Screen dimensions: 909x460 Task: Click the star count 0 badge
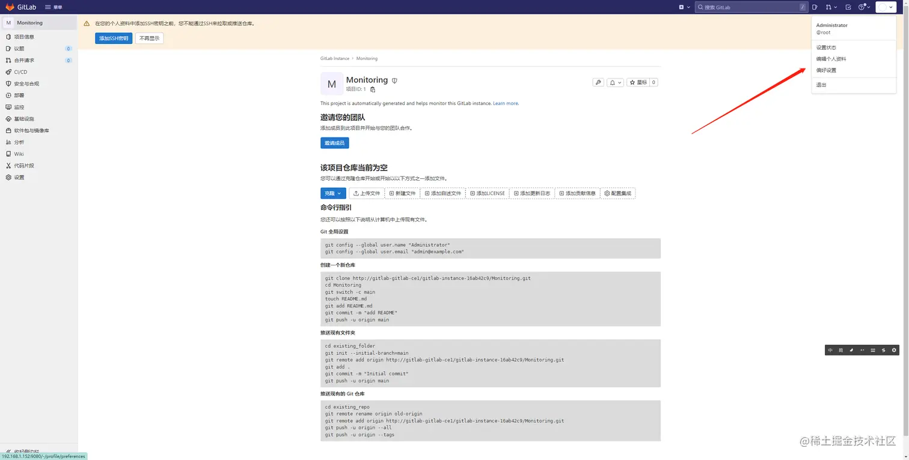point(653,82)
